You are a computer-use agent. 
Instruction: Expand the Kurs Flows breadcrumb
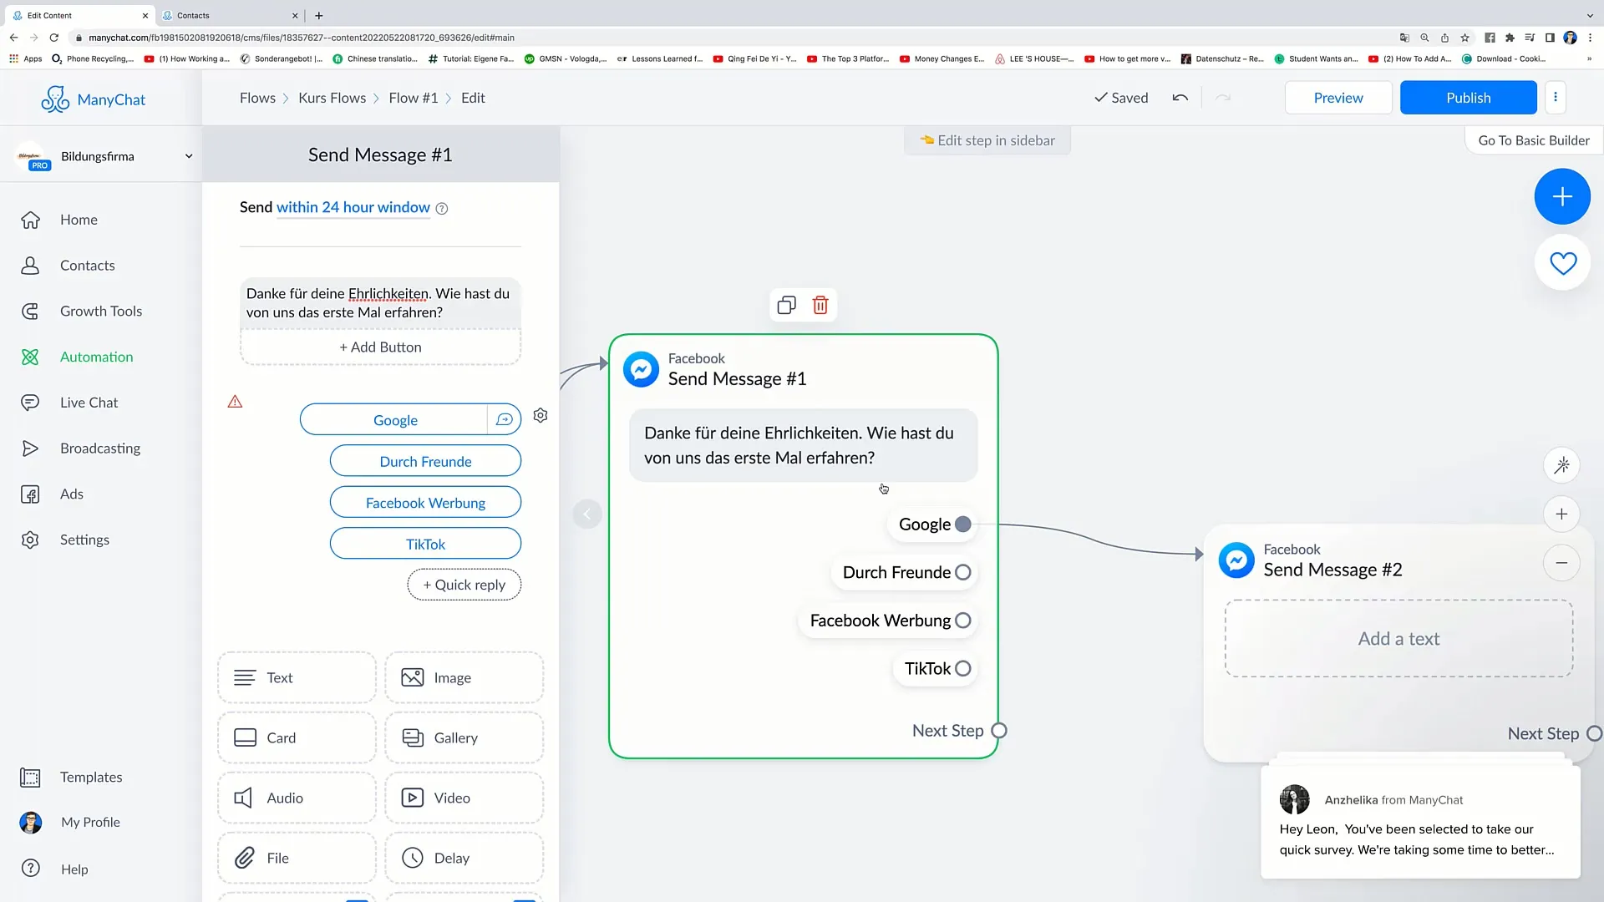[332, 98]
